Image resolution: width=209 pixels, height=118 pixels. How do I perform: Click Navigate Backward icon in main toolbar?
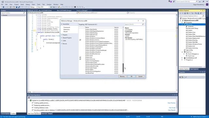tap(3, 7)
